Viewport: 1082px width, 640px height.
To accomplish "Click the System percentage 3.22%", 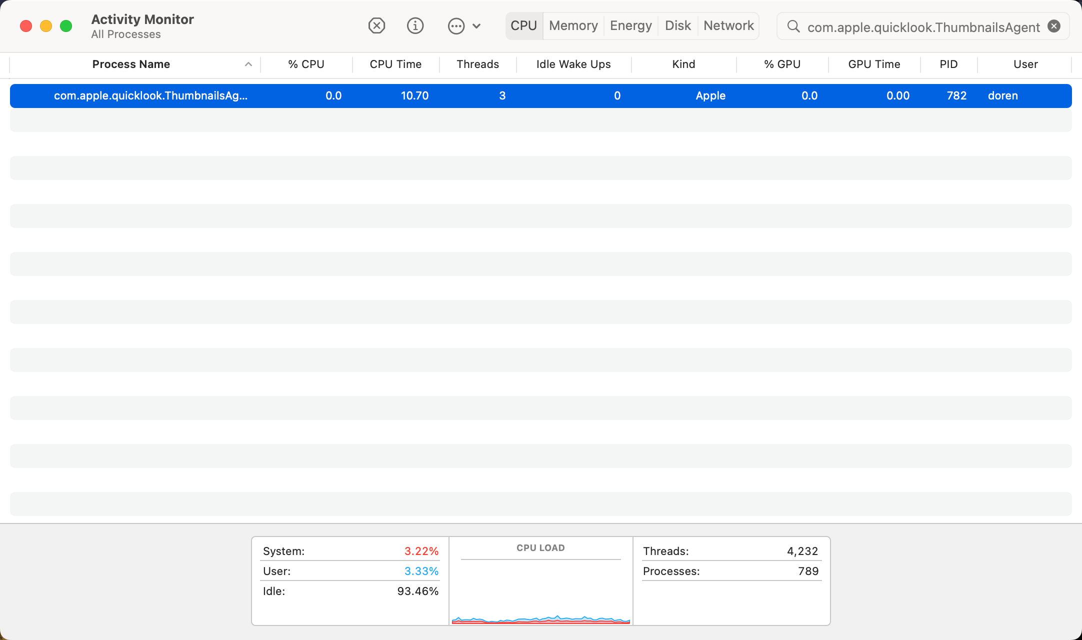I will pyautogui.click(x=421, y=551).
